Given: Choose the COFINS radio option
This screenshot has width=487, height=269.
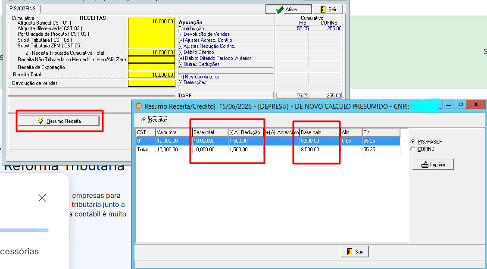Looking at the screenshot, I should click(412, 149).
